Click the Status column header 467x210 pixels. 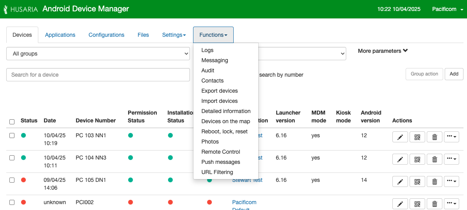(29, 120)
